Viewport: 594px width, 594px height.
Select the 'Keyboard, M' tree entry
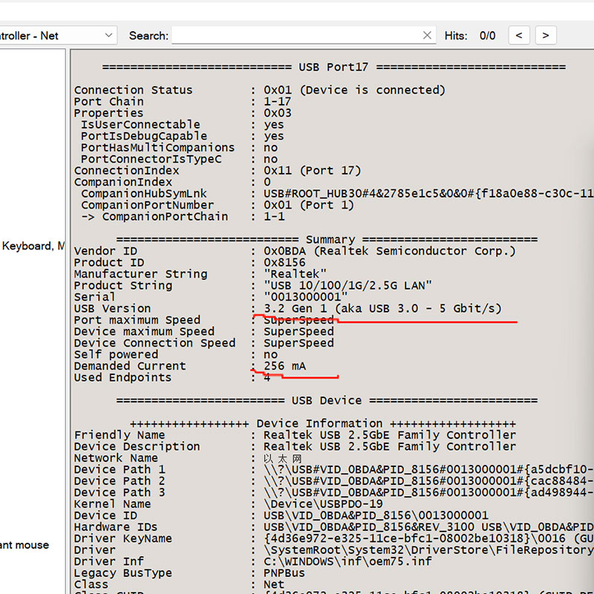tap(33, 247)
